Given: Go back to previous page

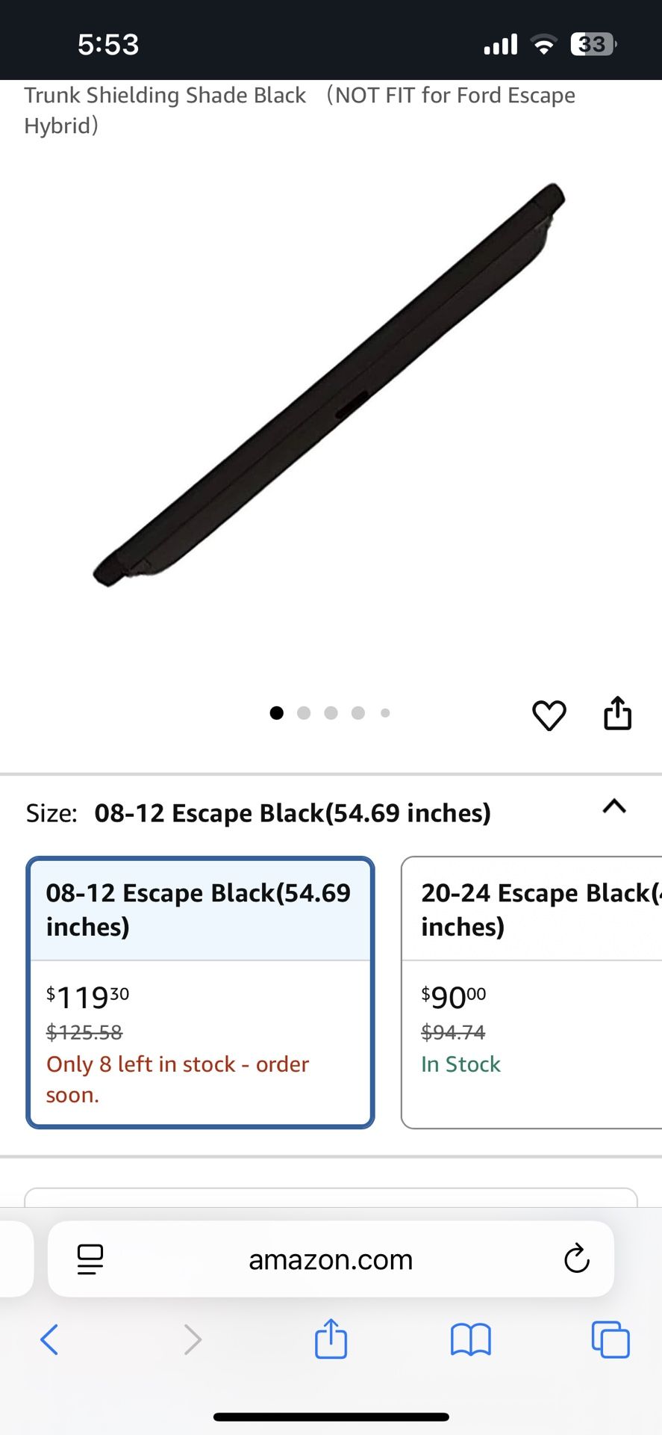Looking at the screenshot, I should (49, 1339).
